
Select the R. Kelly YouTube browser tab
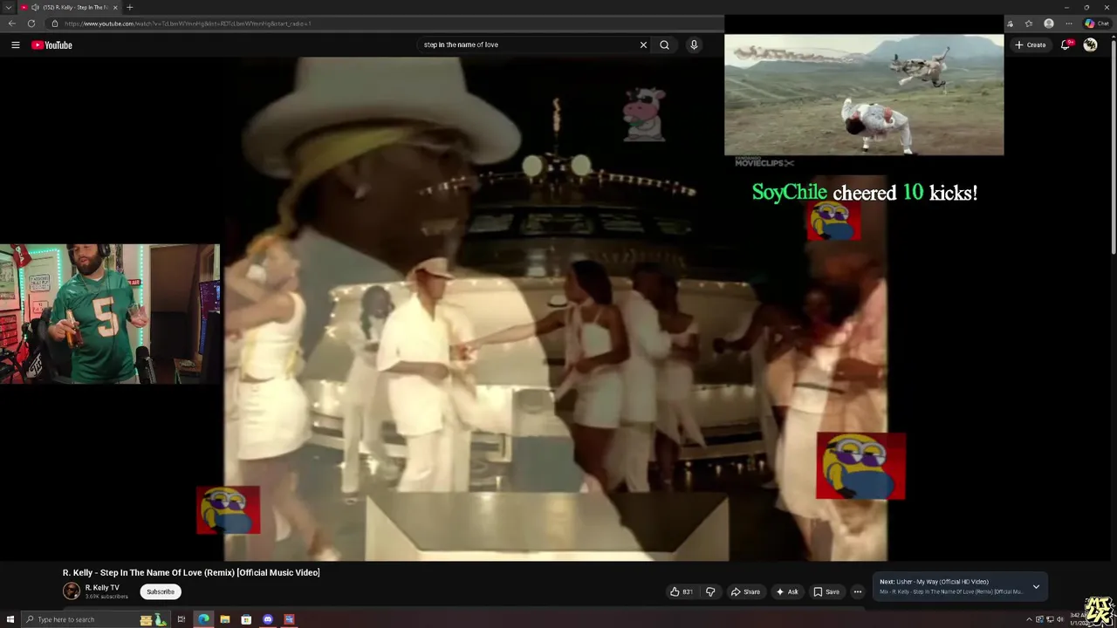(70, 7)
